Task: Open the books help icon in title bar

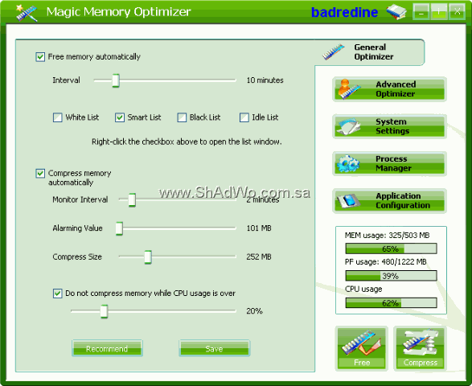Action: pyautogui.click(x=396, y=12)
